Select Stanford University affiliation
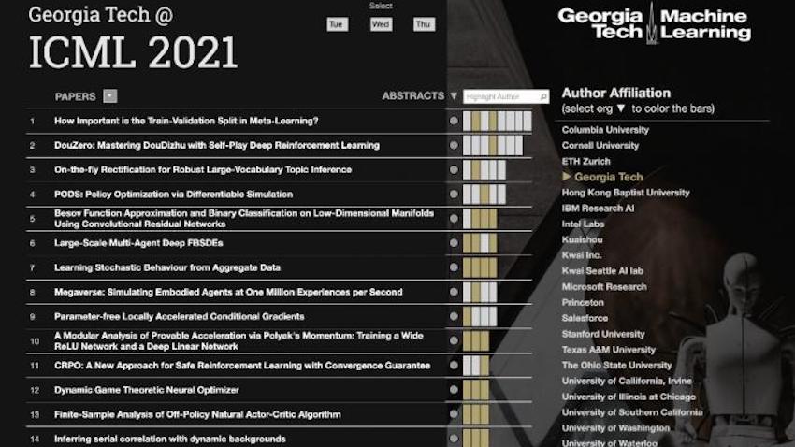This screenshot has width=795, height=447. (603, 334)
